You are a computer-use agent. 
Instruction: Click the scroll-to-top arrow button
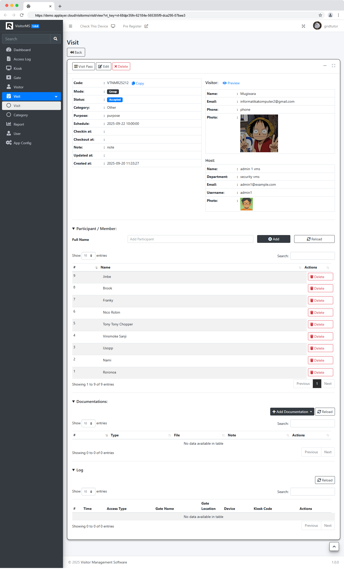pyautogui.click(x=334, y=546)
